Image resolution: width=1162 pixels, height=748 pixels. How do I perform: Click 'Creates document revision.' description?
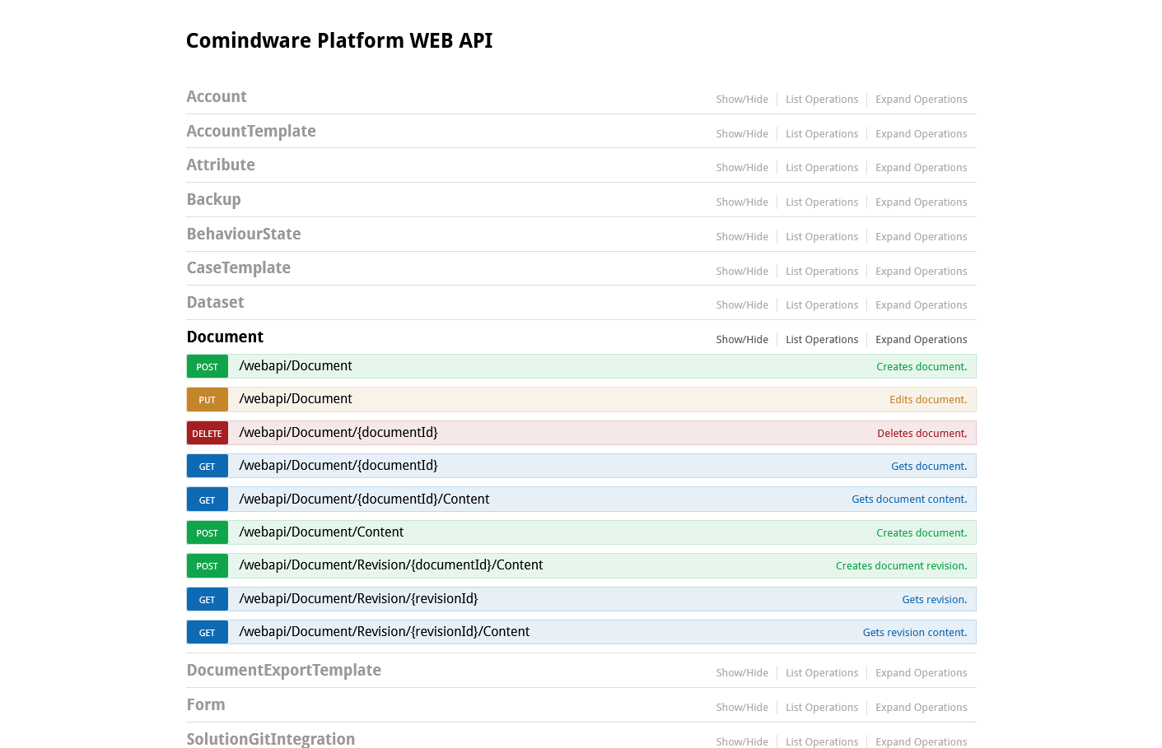click(902, 566)
